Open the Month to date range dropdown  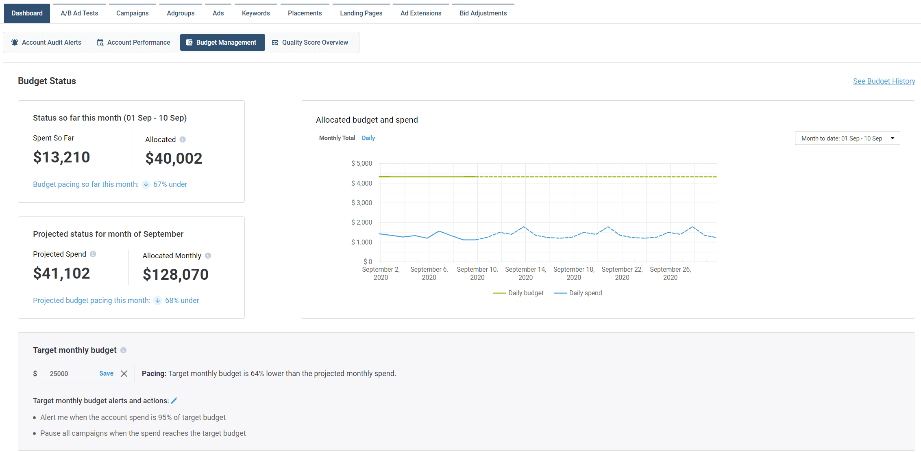[847, 138]
